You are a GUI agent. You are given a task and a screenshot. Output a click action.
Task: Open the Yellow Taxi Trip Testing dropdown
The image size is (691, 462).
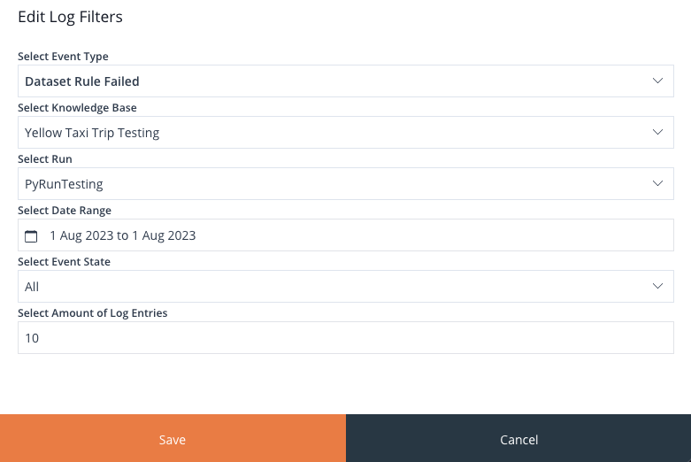click(x=345, y=132)
